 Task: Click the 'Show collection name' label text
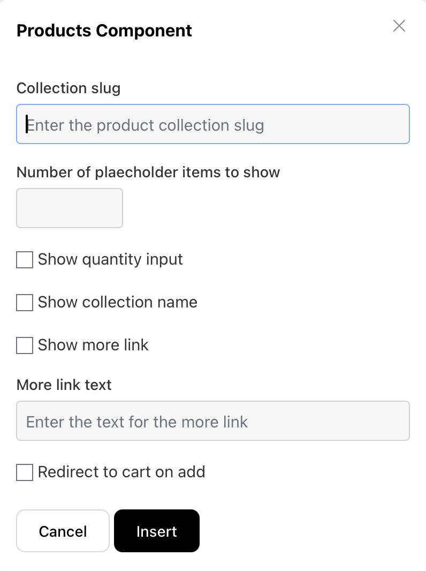[118, 302]
